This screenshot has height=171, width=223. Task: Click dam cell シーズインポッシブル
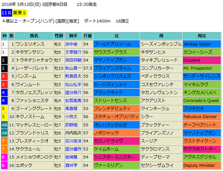[161, 44]
